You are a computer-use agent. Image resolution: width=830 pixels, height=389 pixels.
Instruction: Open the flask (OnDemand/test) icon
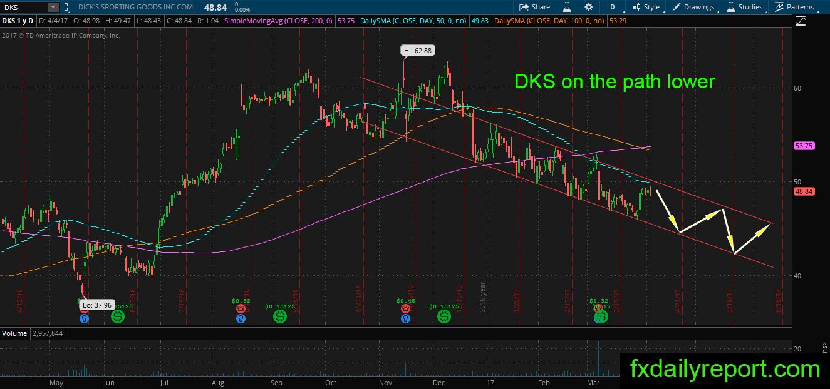pos(566,7)
